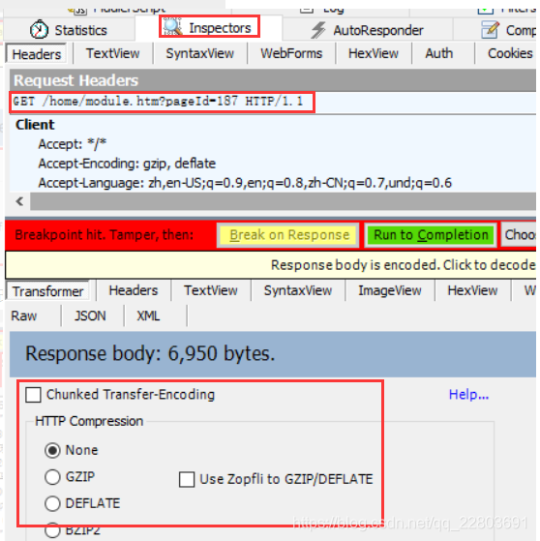Screen dimensions: 540x541
Task: Click the request headers horizontal scrollbar track
Action: coord(283,201)
